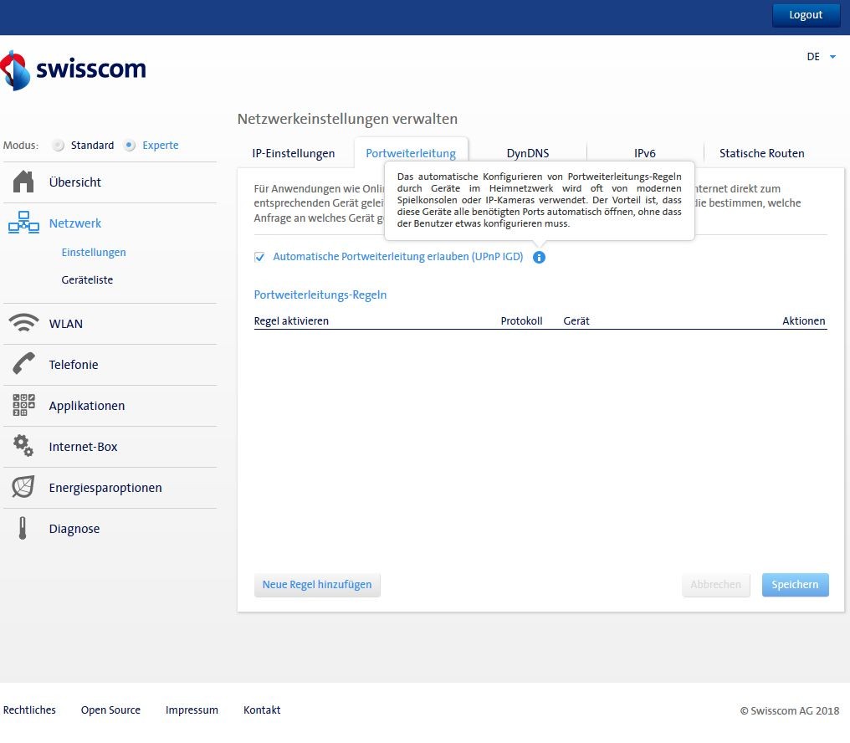The width and height of the screenshot is (850, 743).
Task: Click the Netzwerk sidebar icon
Action: pyautogui.click(x=23, y=223)
